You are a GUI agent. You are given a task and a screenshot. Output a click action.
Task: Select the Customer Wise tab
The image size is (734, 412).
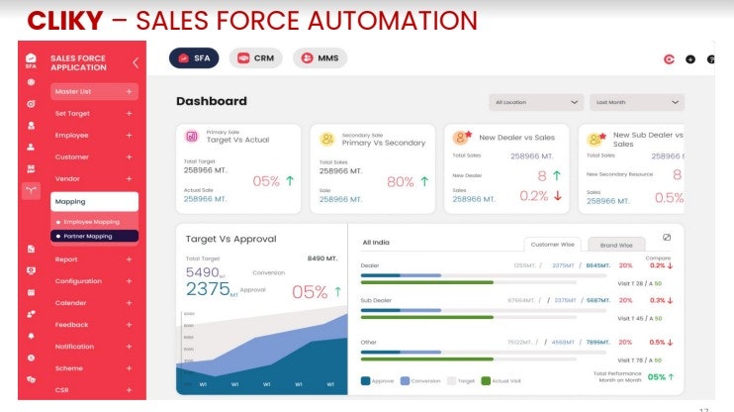552,245
